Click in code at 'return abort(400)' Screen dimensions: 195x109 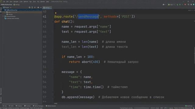point(84,62)
